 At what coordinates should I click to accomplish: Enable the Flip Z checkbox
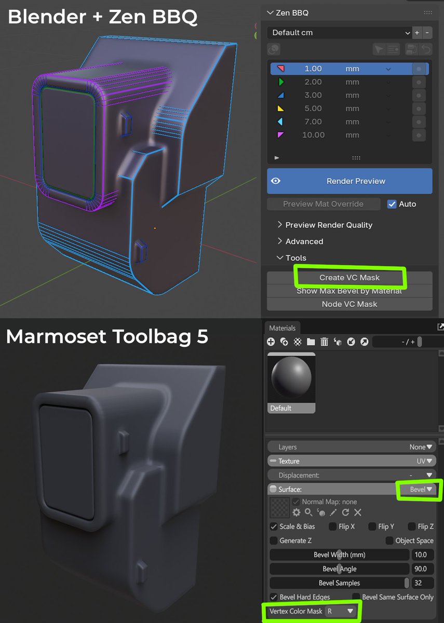(412, 526)
